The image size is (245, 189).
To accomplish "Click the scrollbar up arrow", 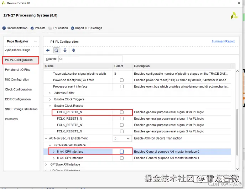I will [237, 71].
